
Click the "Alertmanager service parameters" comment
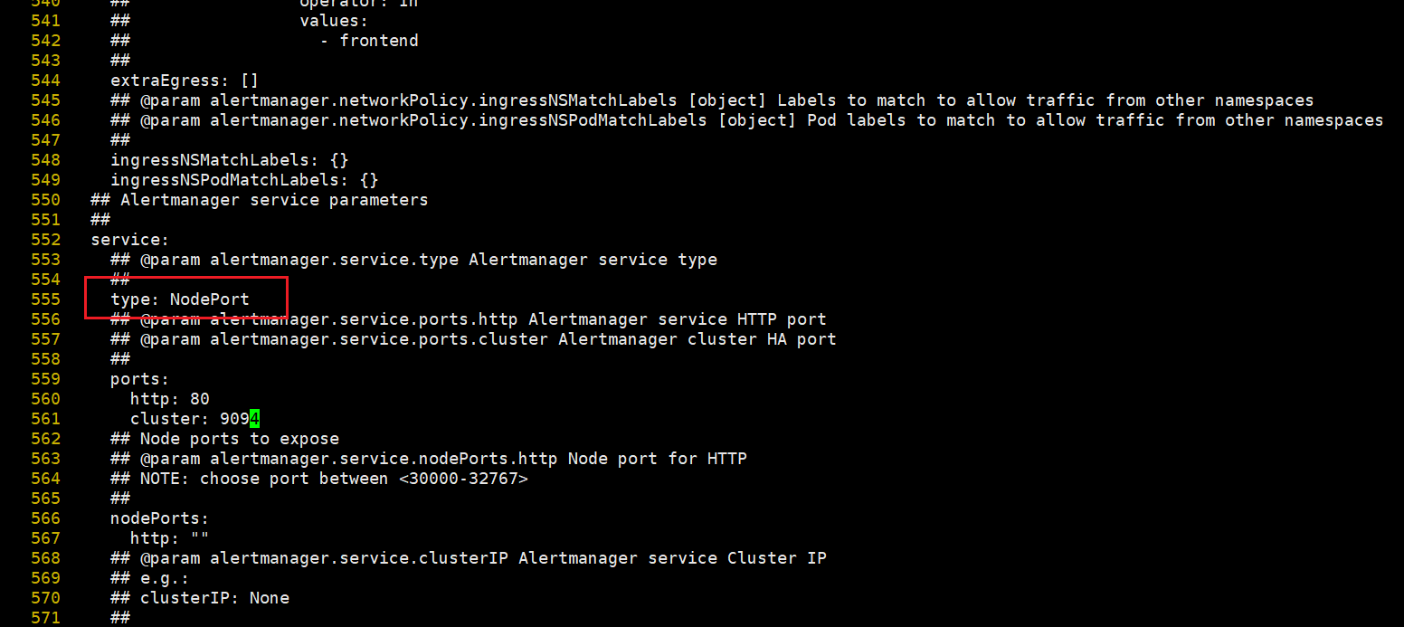pos(274,200)
